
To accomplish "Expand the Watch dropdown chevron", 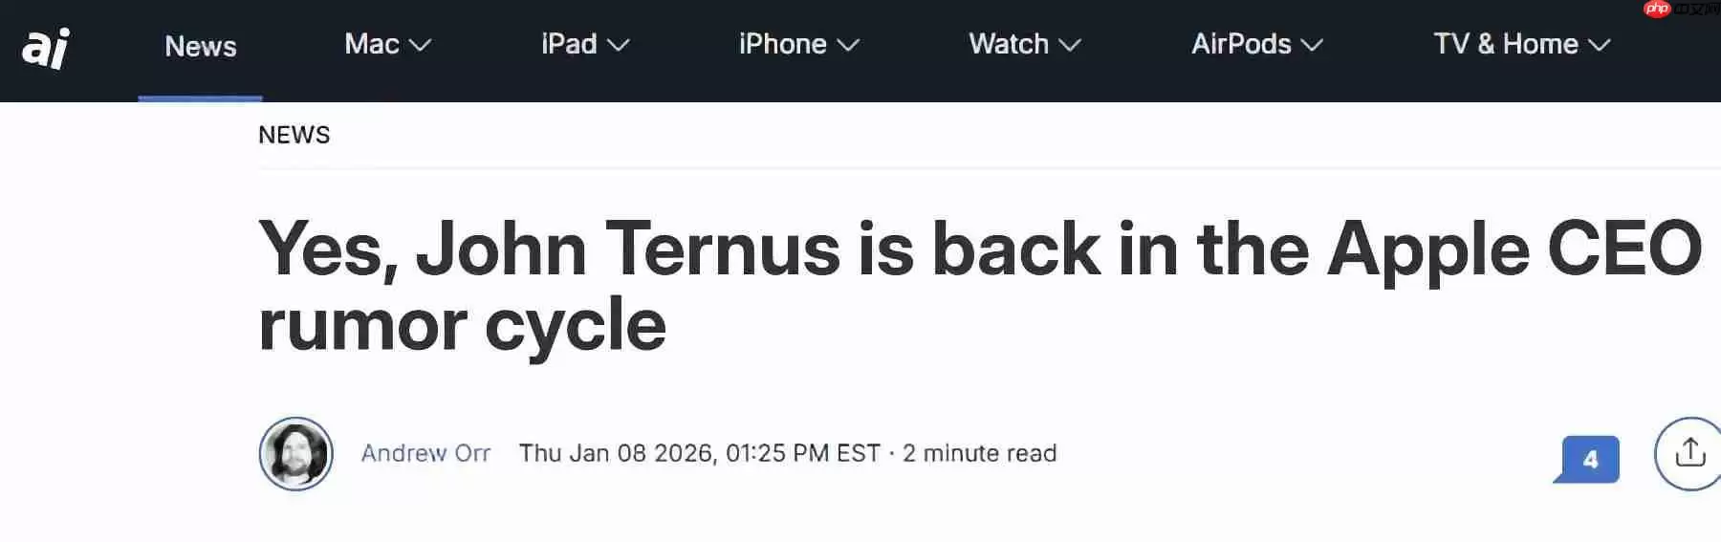I will pyautogui.click(x=1070, y=45).
